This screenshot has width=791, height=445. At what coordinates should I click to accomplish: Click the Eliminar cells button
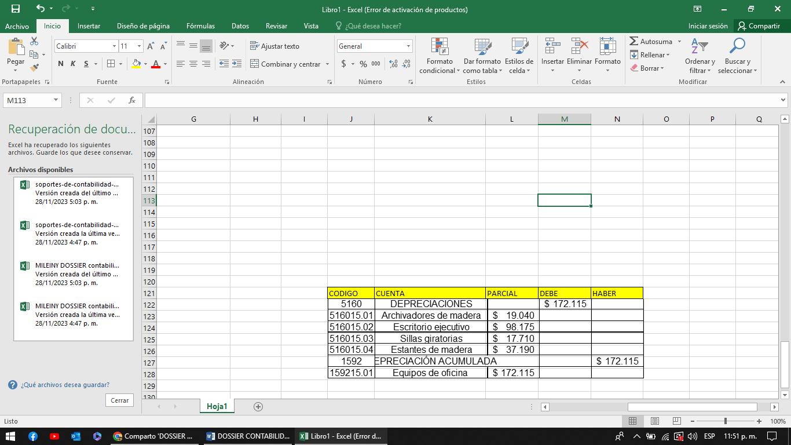(579, 56)
